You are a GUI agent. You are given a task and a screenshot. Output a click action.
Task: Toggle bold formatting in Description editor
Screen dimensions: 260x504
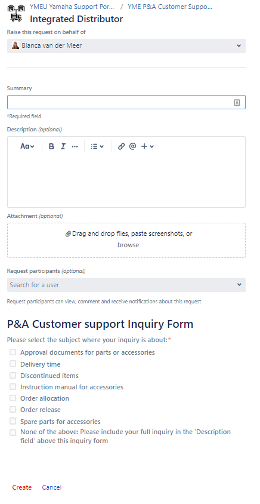pos(51,146)
